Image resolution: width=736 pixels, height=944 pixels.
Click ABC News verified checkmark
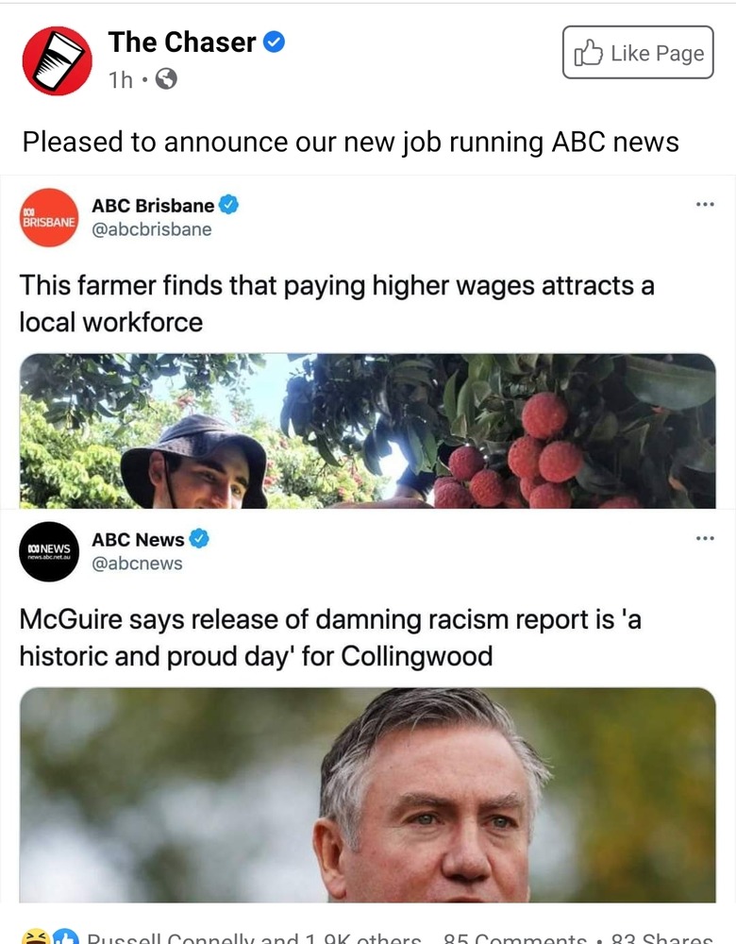199,538
